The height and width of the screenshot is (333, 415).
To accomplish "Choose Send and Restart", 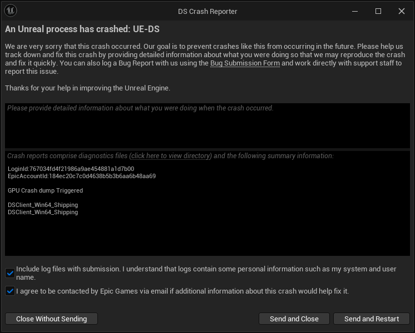I will (x=371, y=319).
